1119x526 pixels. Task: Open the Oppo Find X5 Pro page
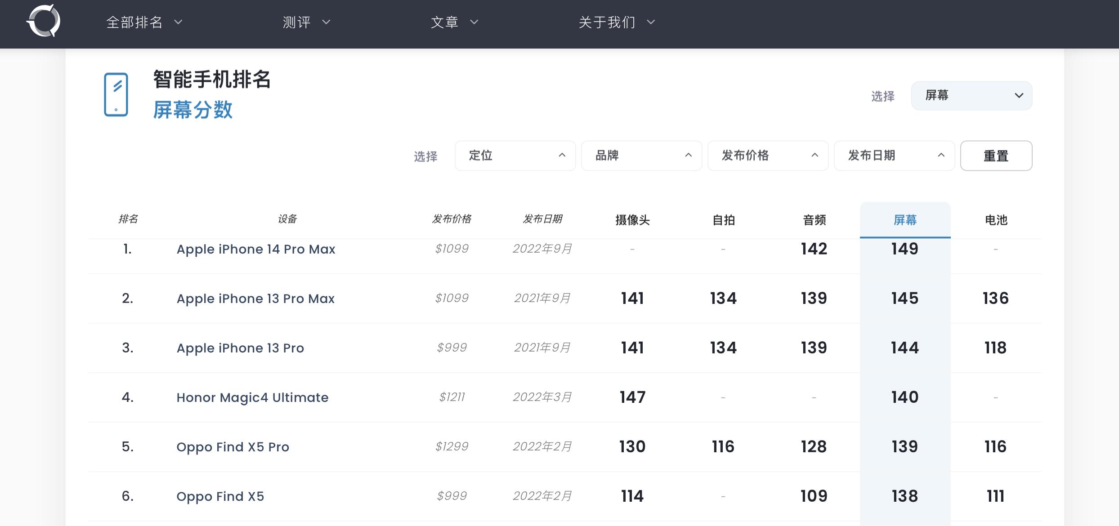pyautogui.click(x=233, y=446)
